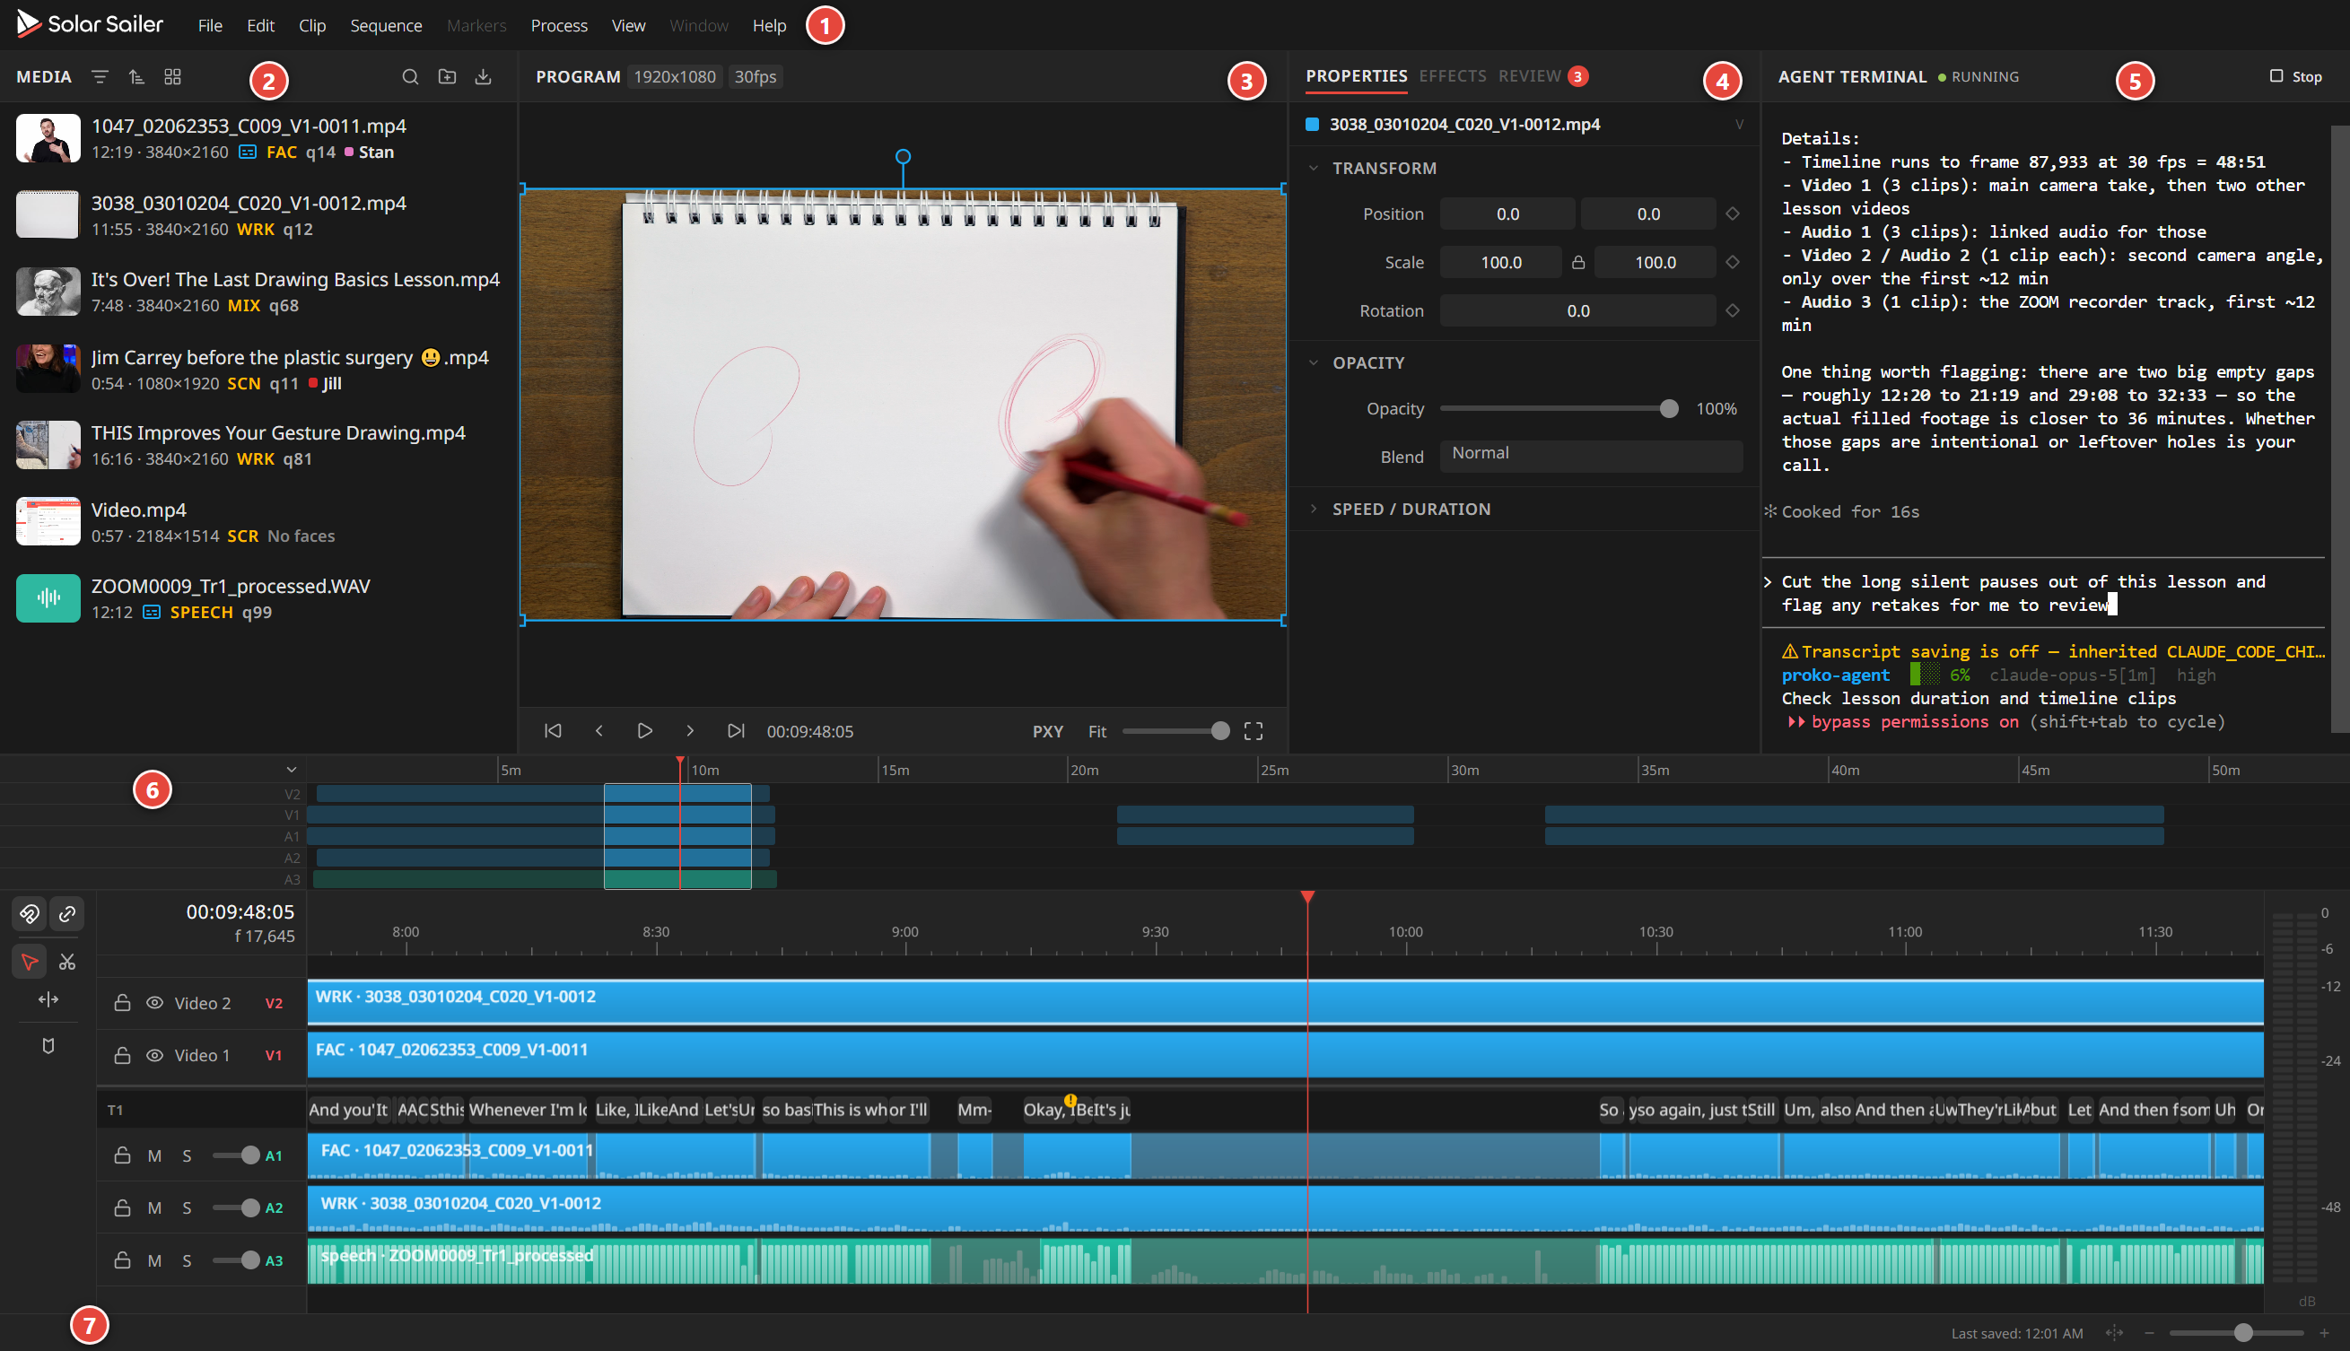Hide the Video 1 track
This screenshot has height=1351, width=2350.
pos(155,1055)
